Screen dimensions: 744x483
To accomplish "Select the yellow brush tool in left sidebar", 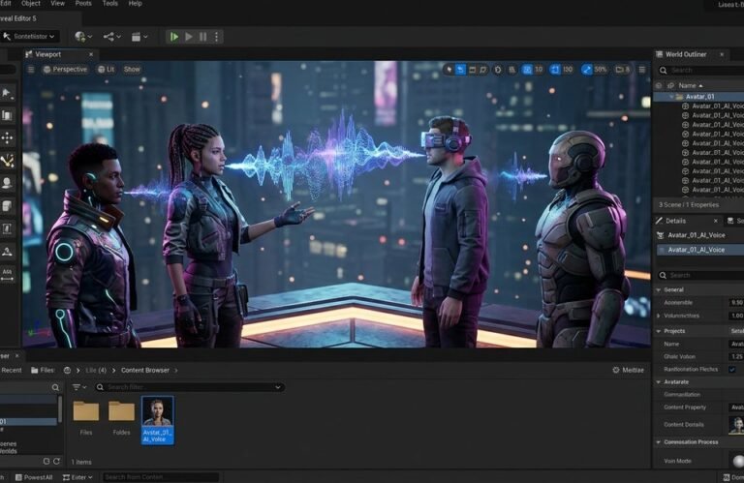I will [7, 161].
